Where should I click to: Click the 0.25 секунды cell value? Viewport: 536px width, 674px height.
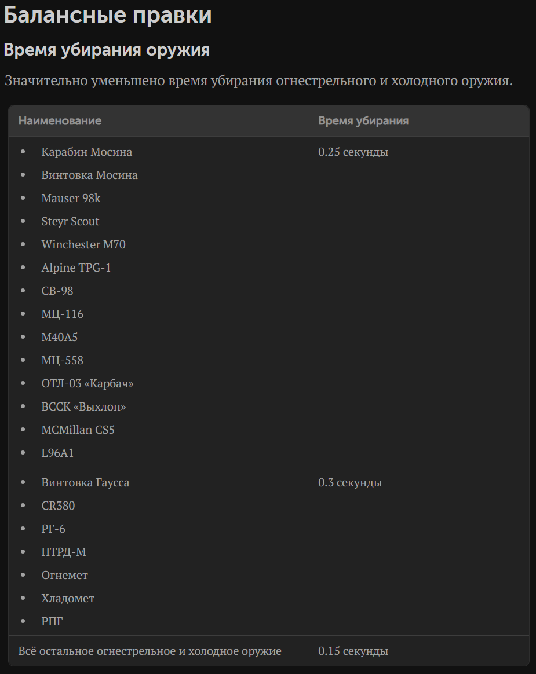tap(353, 152)
